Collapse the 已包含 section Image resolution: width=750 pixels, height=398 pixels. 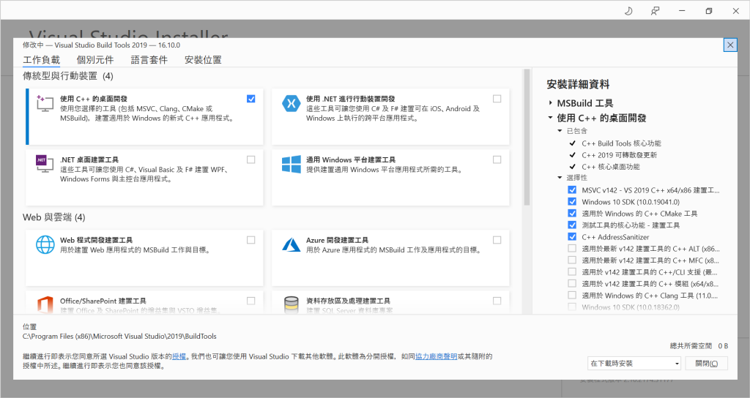[560, 131]
